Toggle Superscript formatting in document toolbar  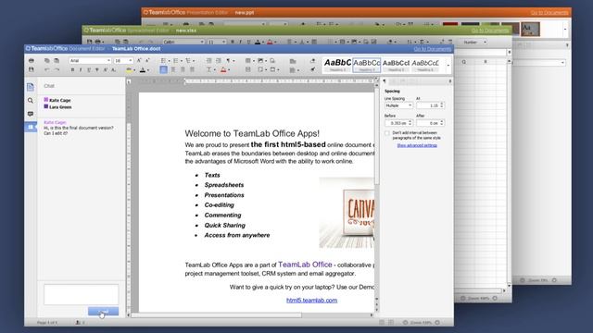coord(105,70)
